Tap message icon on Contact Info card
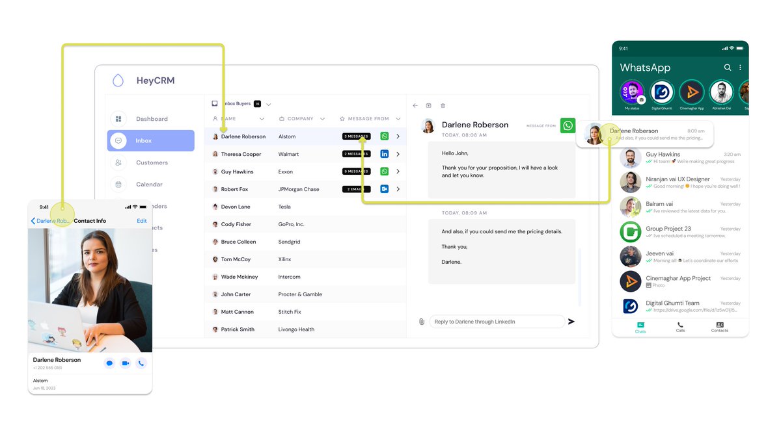 (x=109, y=363)
